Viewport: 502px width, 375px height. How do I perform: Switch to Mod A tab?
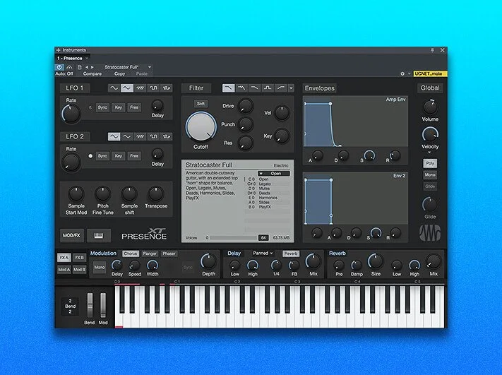click(x=64, y=270)
